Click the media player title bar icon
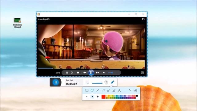The image size is (197, 111). pyautogui.click(x=39, y=14)
